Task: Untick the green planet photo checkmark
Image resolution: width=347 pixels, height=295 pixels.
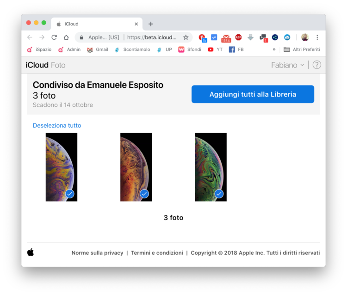Action: pos(219,194)
